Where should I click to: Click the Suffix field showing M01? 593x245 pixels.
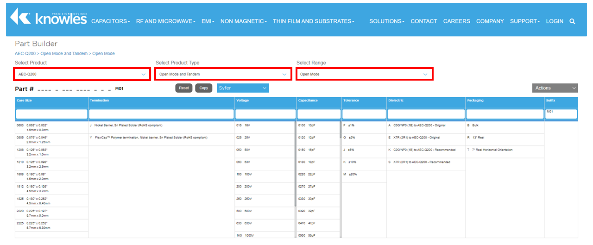pos(561,114)
